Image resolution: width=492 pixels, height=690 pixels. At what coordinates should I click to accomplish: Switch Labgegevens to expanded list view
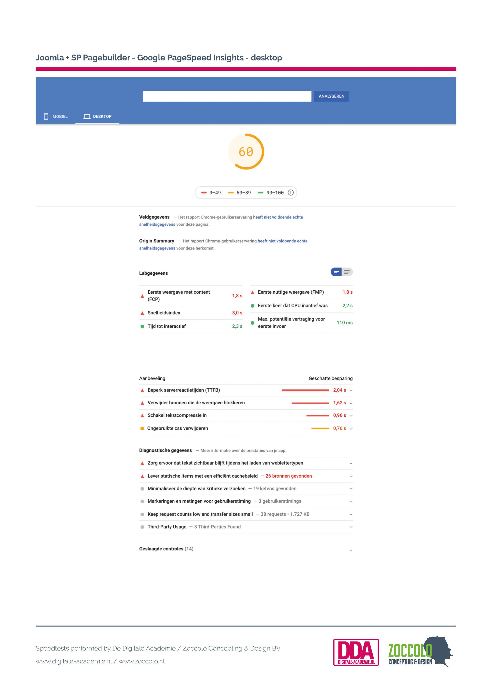pyautogui.click(x=347, y=272)
